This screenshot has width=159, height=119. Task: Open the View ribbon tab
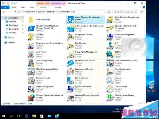(32, 7)
